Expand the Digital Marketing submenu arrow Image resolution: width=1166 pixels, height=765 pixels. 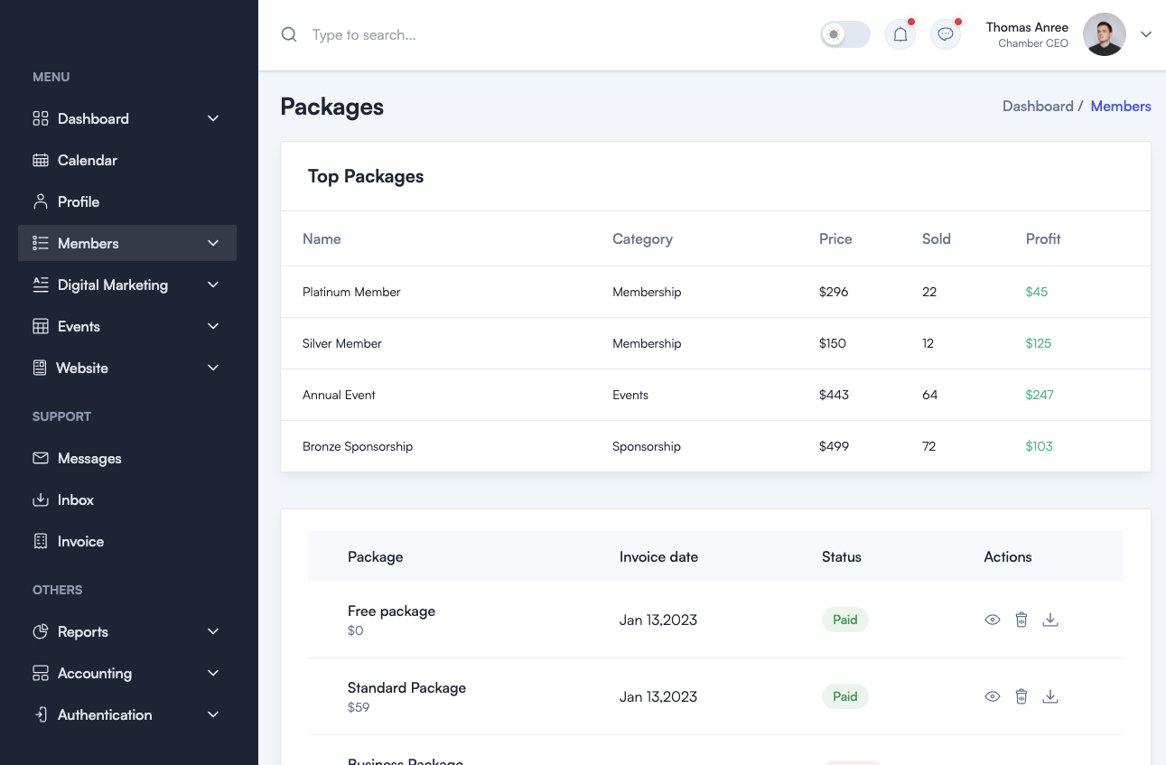[213, 285]
